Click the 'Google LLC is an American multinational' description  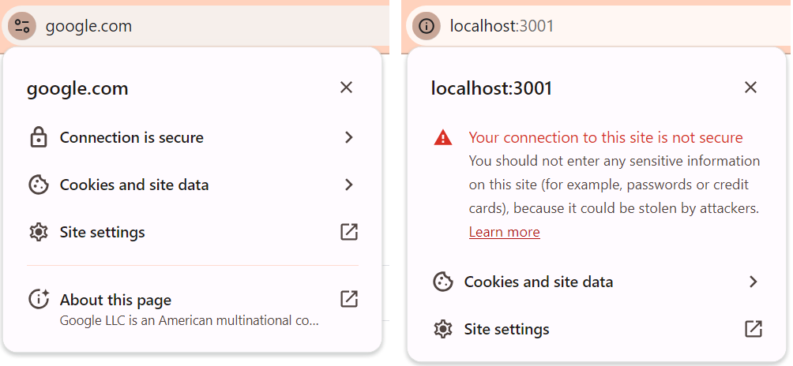pyautogui.click(x=189, y=320)
